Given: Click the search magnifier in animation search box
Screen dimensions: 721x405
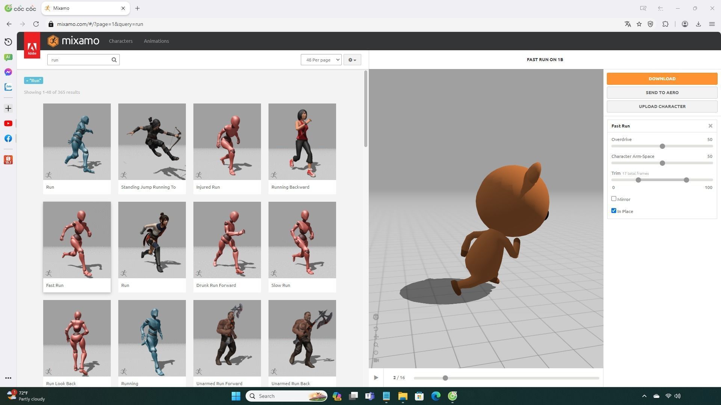Looking at the screenshot, I should (114, 60).
